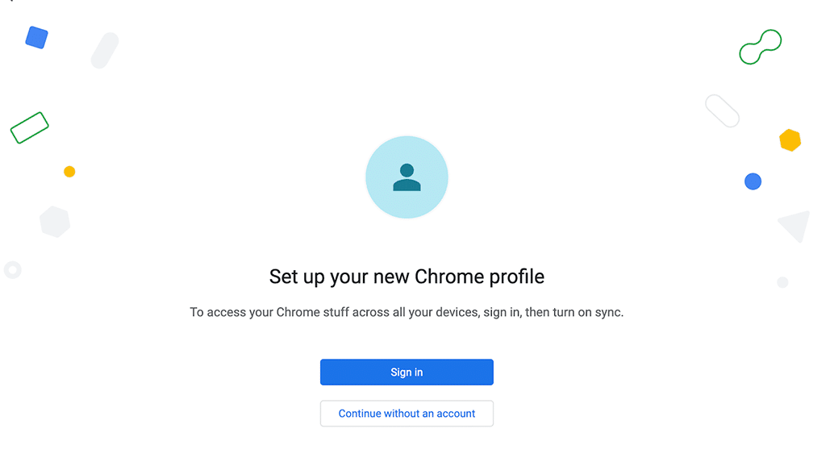Click the gray ring on the left edge
The width and height of the screenshot is (826, 466).
13,270
